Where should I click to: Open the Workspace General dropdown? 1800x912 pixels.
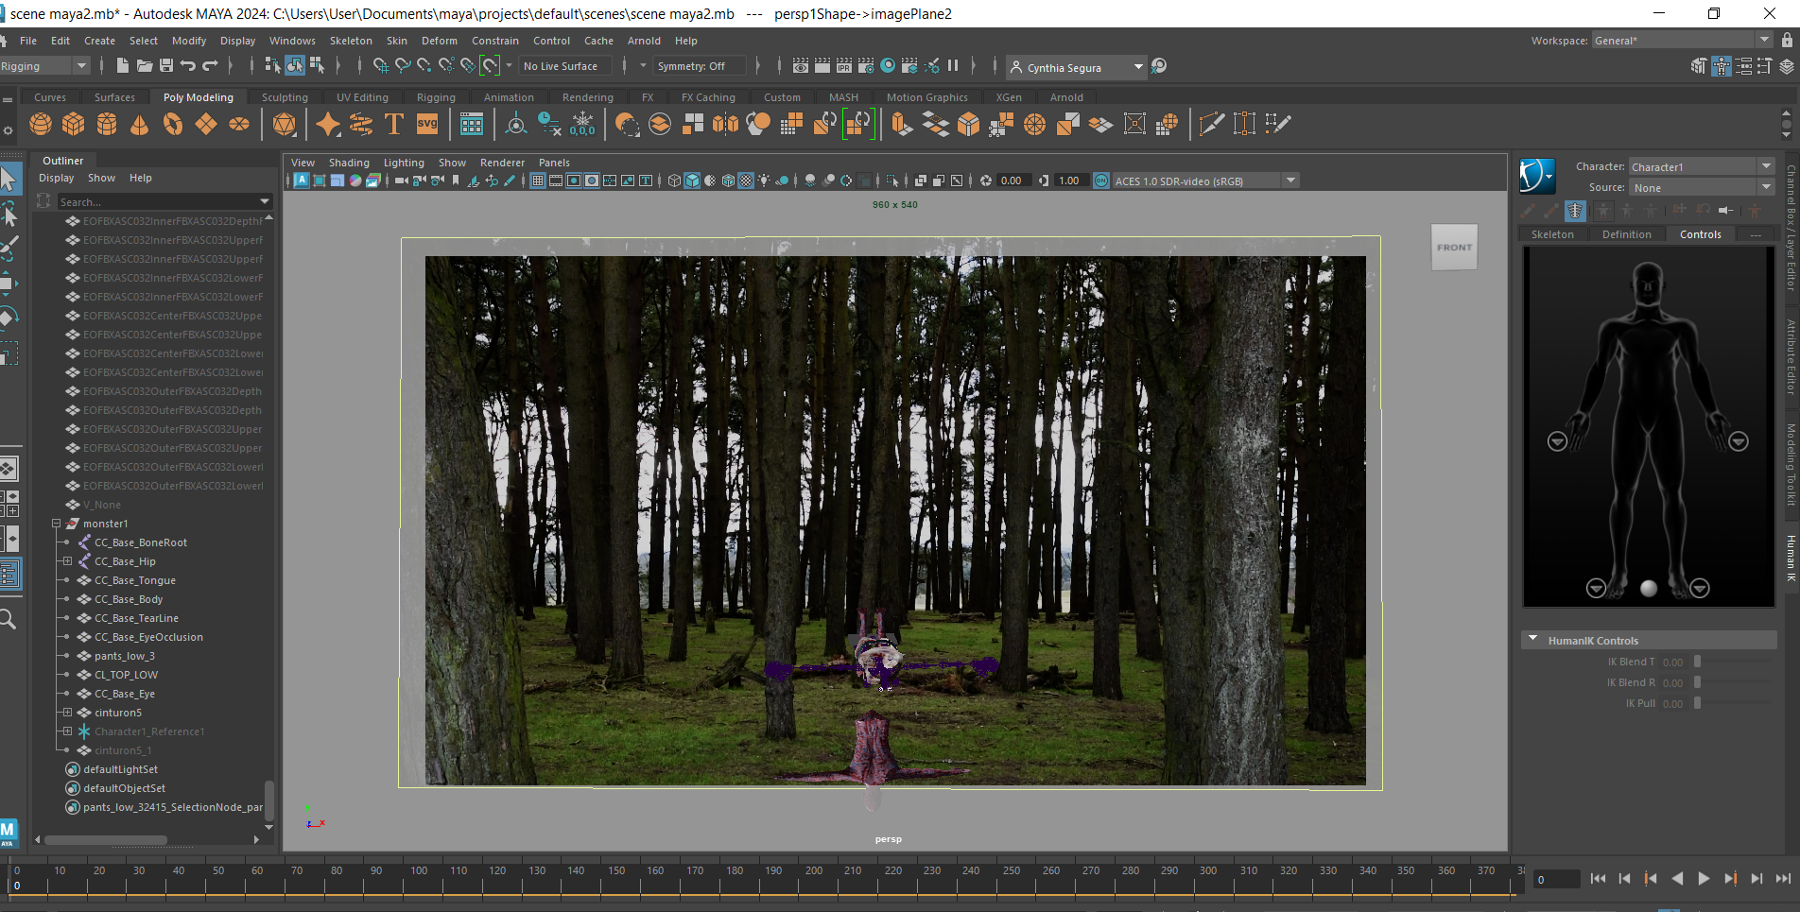click(1682, 40)
